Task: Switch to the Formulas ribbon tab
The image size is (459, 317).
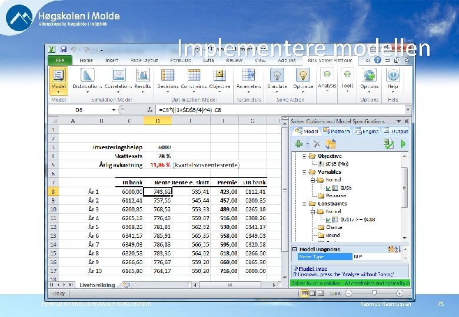Action: 180,60
